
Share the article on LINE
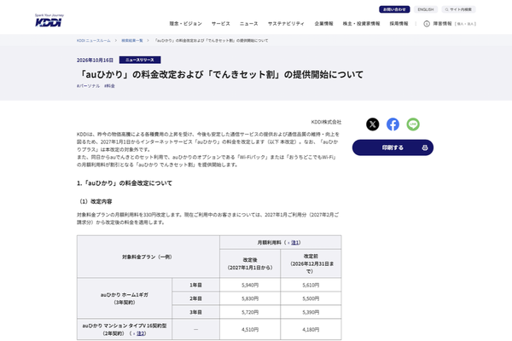coord(413,124)
